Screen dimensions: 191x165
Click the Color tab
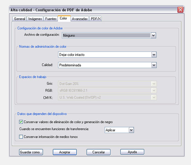point(64,18)
